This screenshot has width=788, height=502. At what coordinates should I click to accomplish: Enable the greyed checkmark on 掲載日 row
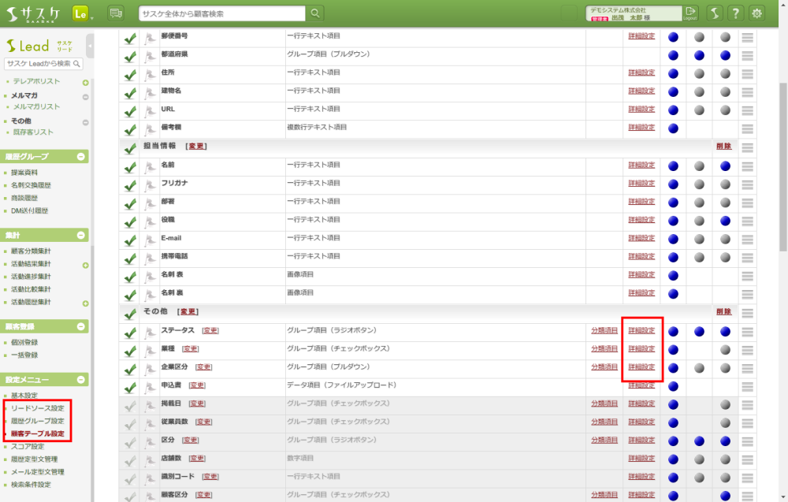[130, 405]
